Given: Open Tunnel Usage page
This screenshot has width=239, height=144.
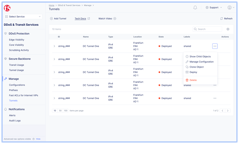Looking at the screenshot, I should pos(16,70).
